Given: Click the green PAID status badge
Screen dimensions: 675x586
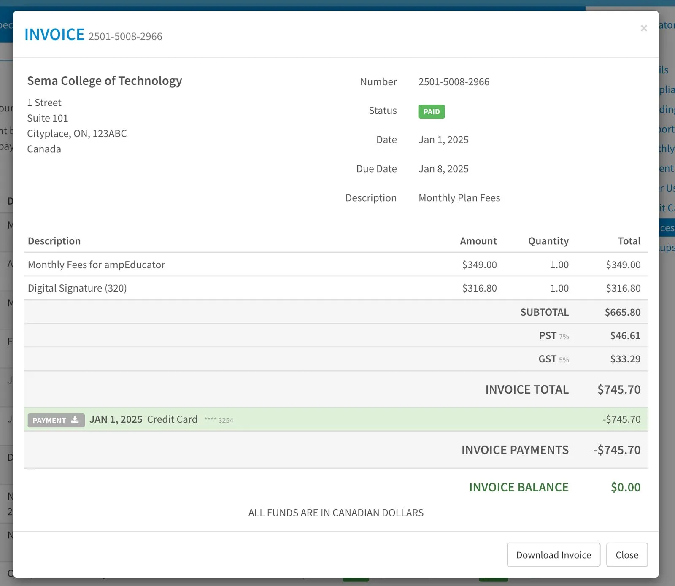Looking at the screenshot, I should point(432,111).
